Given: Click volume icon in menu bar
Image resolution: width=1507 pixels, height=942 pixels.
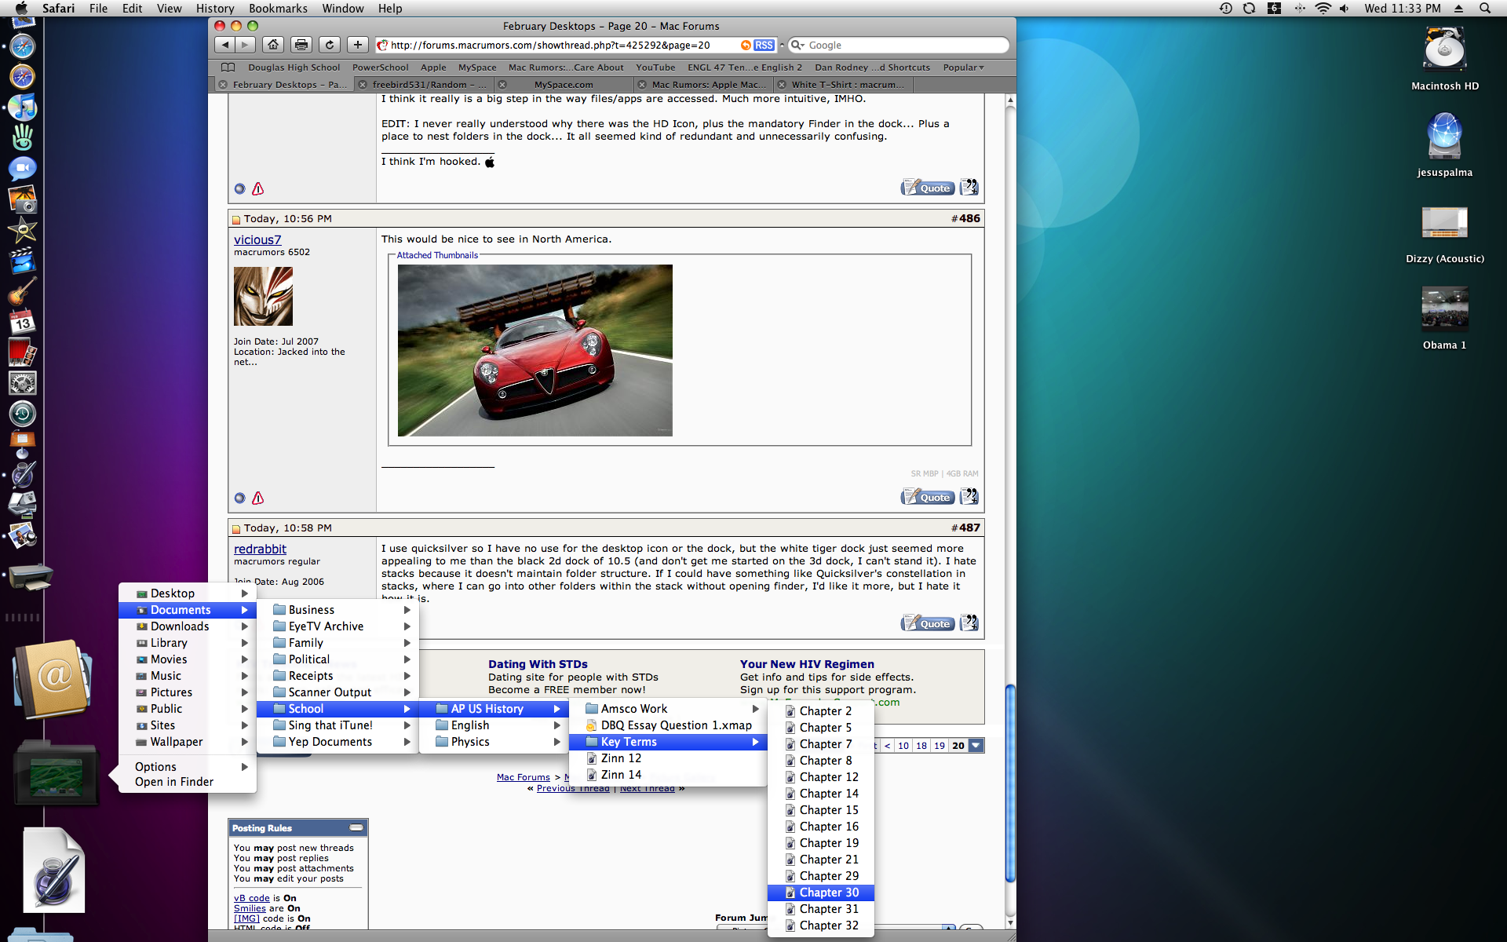Looking at the screenshot, I should [x=1345, y=9].
